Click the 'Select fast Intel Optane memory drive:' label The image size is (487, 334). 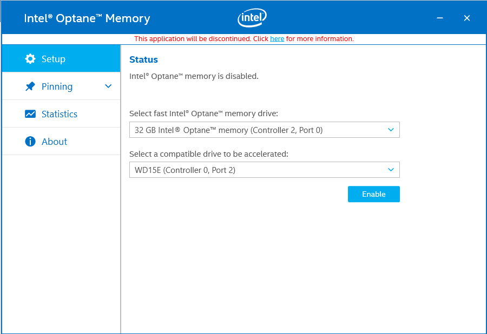pyautogui.click(x=203, y=113)
